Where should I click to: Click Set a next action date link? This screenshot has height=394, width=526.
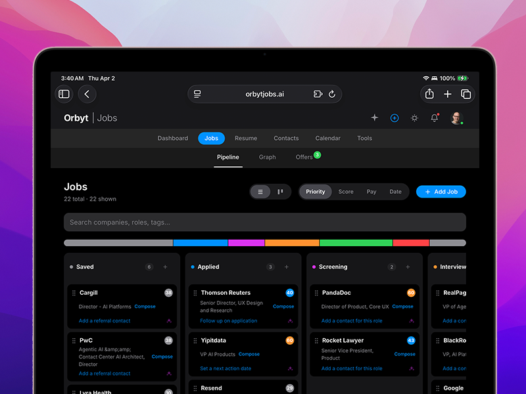[226, 368]
